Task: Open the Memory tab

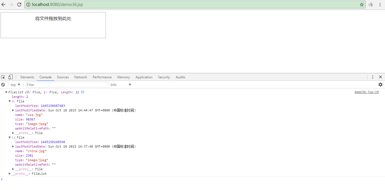Action: tap(124, 77)
